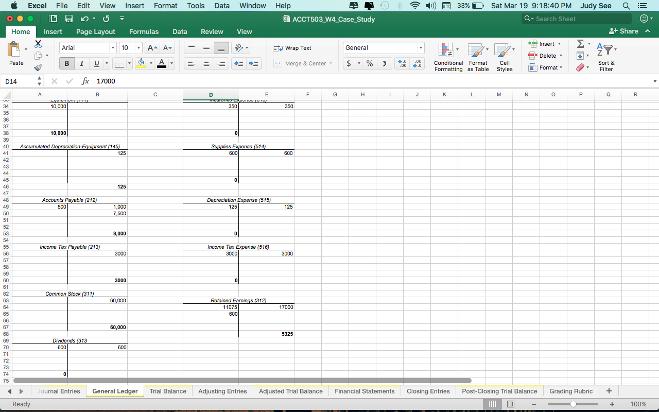The width and height of the screenshot is (659, 412).
Task: Switch to the Formulas ribbon tab
Action: [144, 31]
